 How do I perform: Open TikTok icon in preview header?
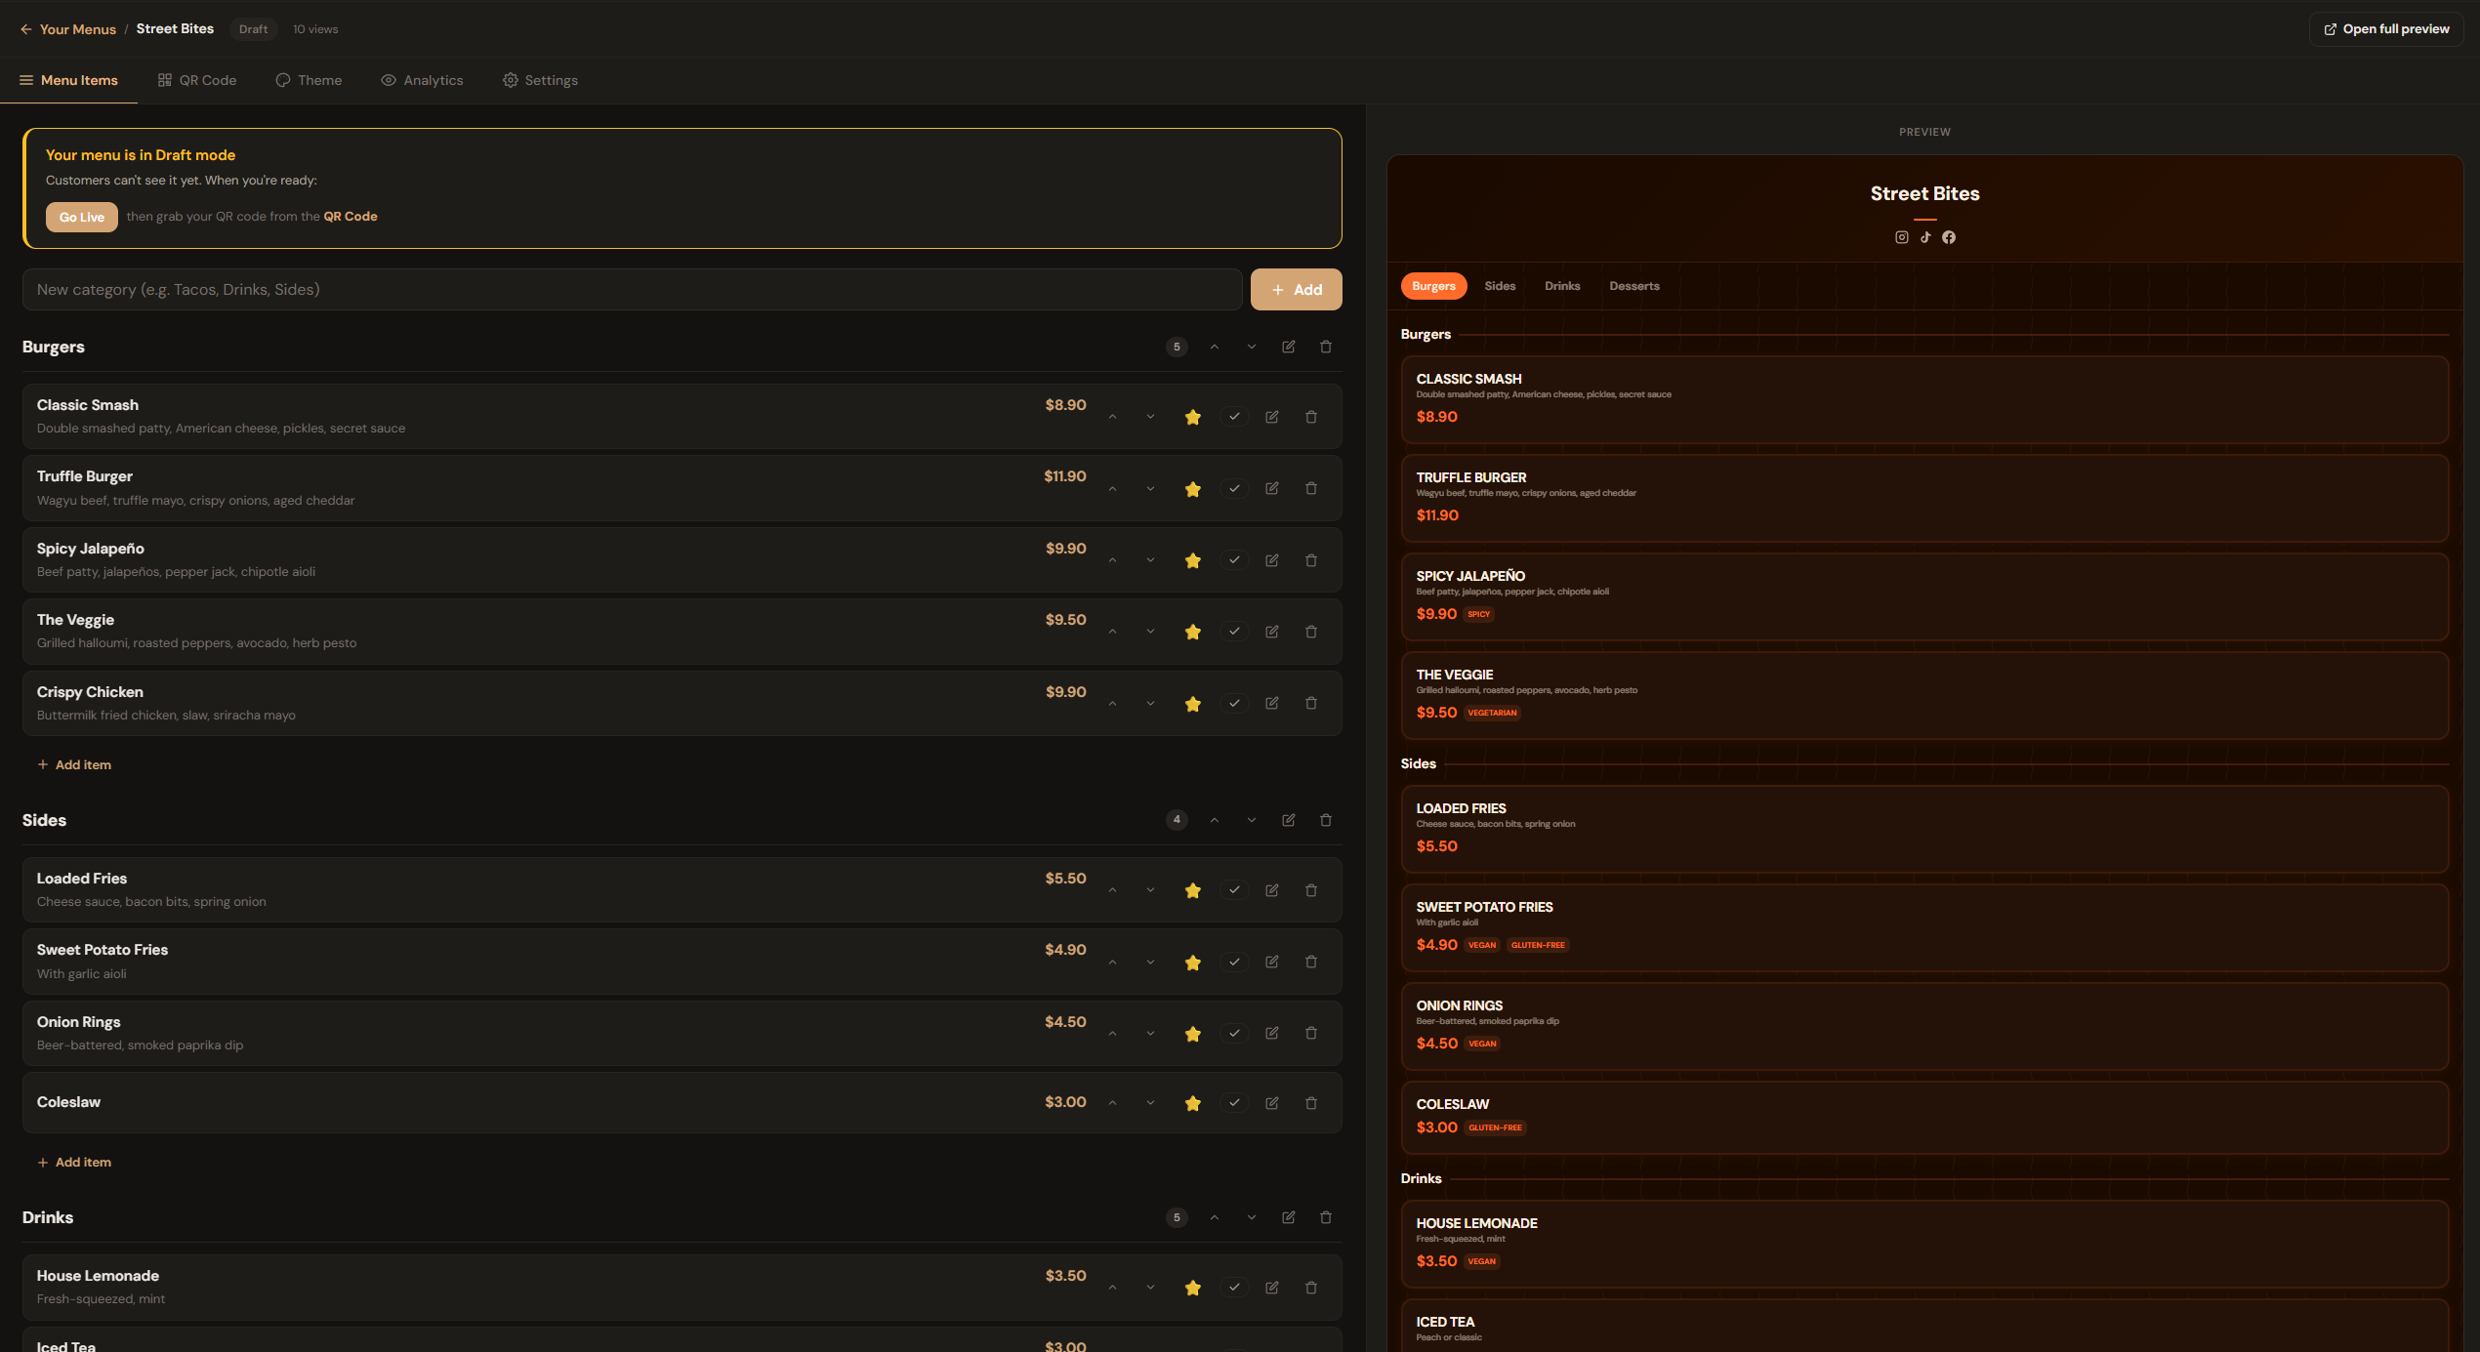point(1925,237)
